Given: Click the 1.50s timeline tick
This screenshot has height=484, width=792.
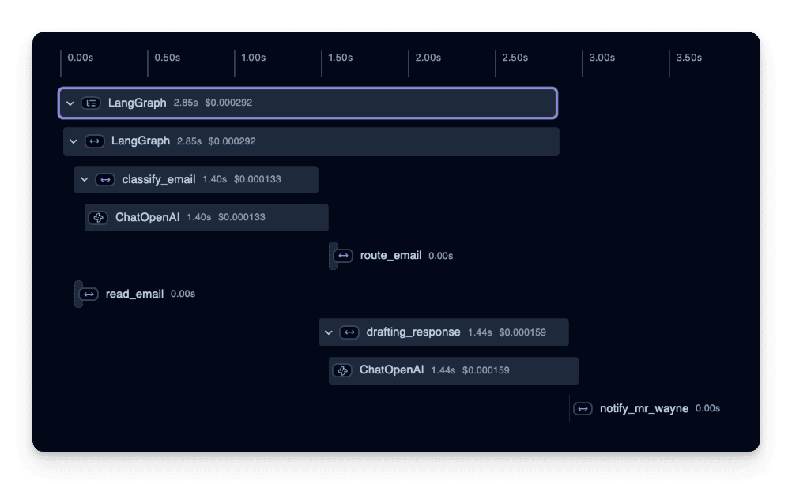Looking at the screenshot, I should pyautogui.click(x=340, y=58).
